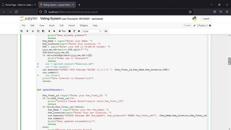The image size is (231, 130).
Task: Click the Python 3 kernel name
Action: click(x=203, y=26)
